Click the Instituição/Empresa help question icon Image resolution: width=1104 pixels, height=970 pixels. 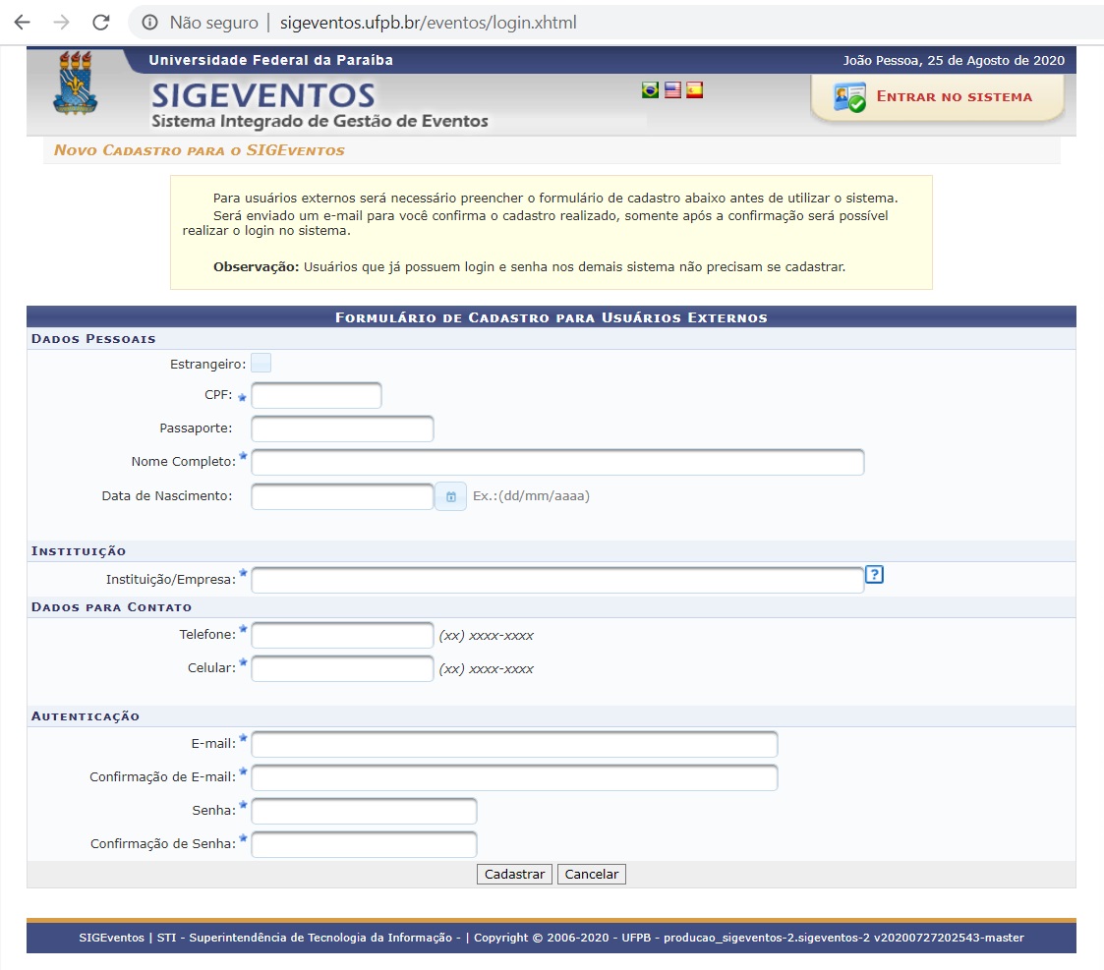[874, 575]
